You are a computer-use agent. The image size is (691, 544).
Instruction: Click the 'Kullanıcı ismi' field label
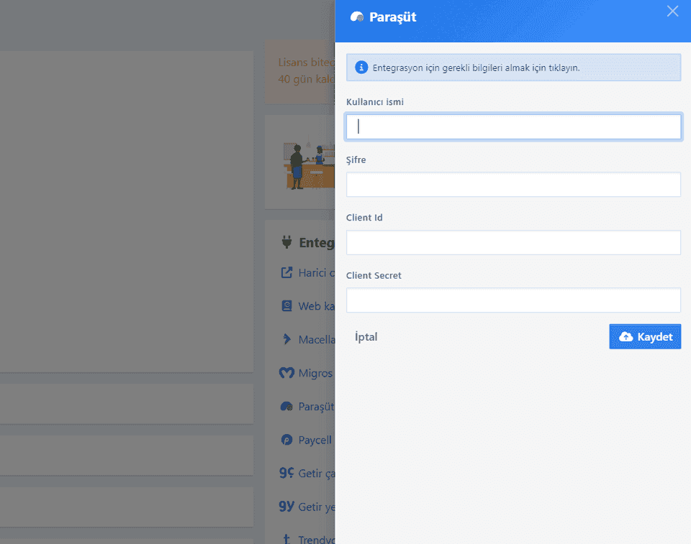click(x=374, y=102)
